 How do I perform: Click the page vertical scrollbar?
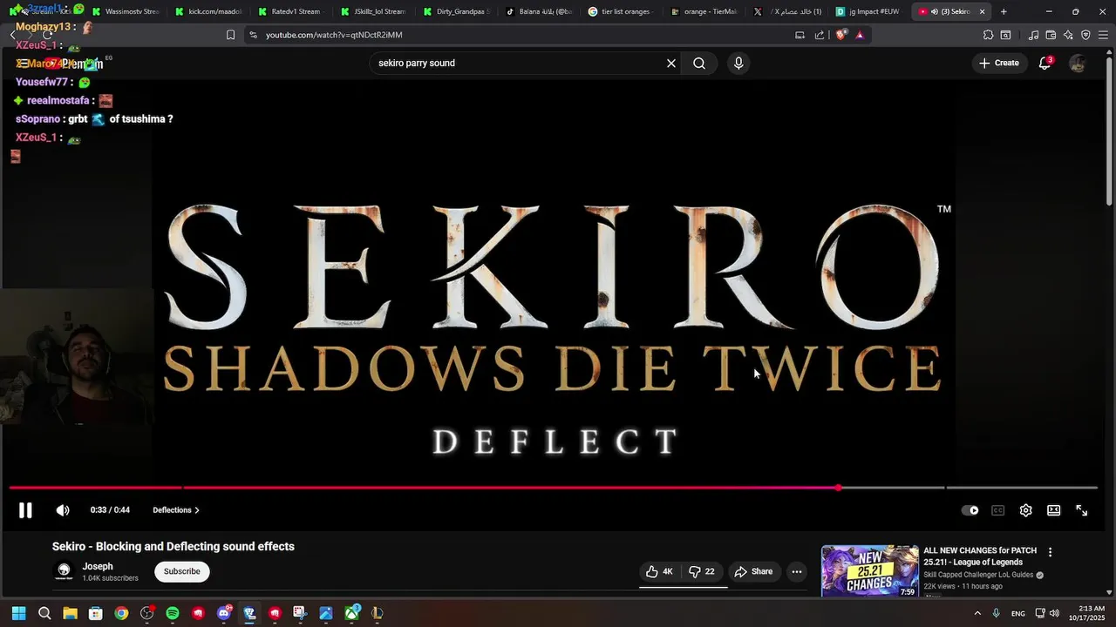pos(1110,131)
